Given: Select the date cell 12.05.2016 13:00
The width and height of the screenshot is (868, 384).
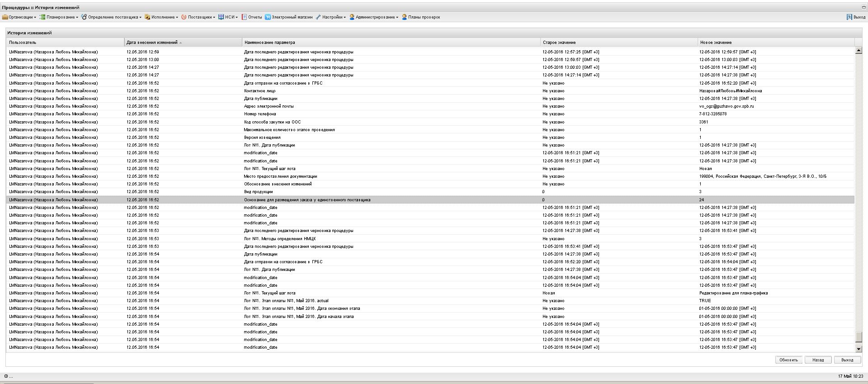Looking at the screenshot, I should click(x=142, y=59).
